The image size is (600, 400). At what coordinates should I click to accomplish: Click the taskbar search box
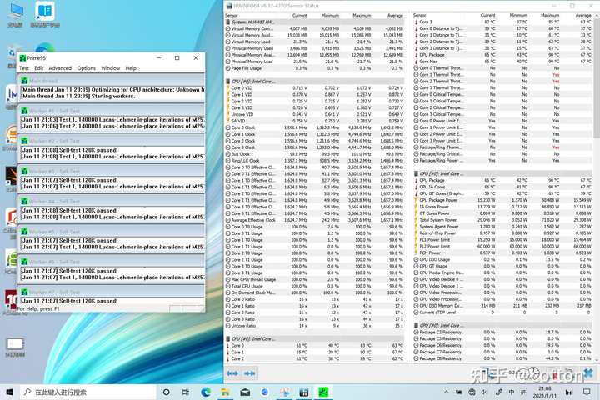tap(88, 392)
